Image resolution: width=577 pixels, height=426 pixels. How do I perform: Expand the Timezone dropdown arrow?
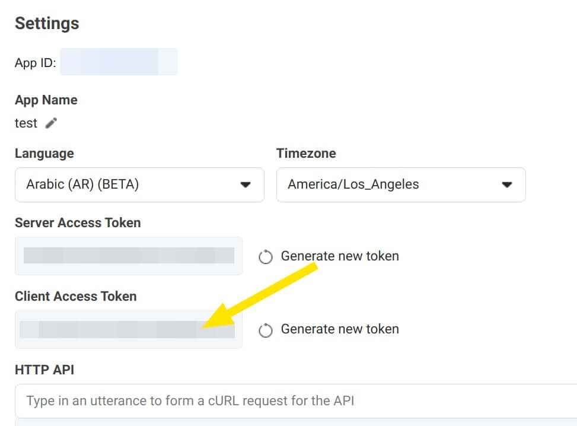click(506, 185)
